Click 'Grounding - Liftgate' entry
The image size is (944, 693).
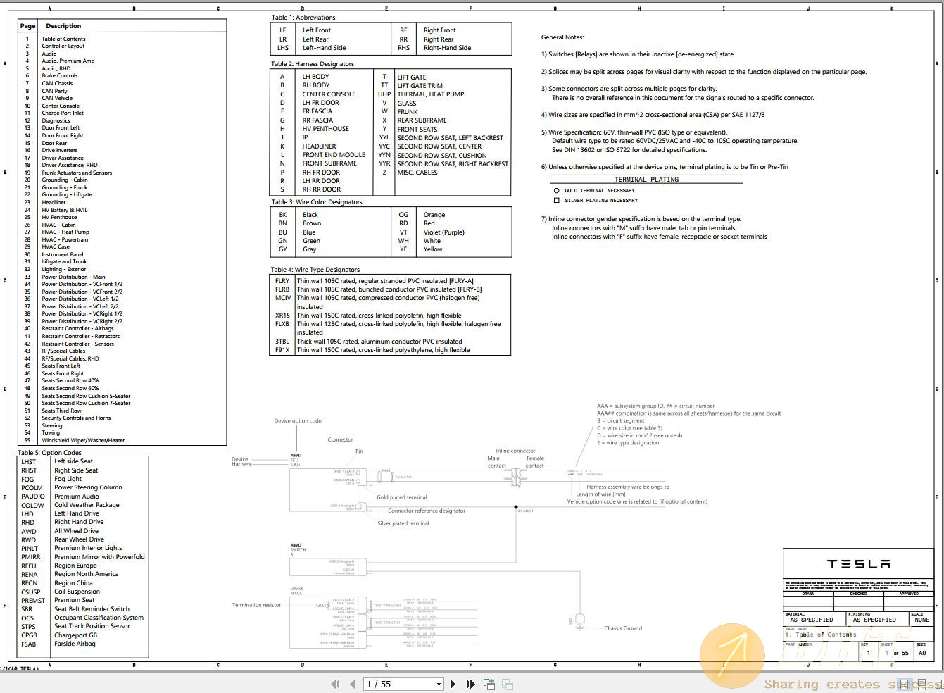tap(67, 195)
